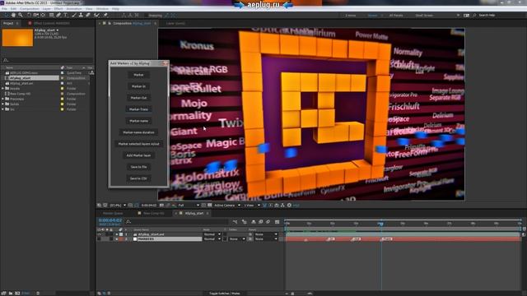
Task: Open the Full resolution dropdown
Action: [189, 205]
